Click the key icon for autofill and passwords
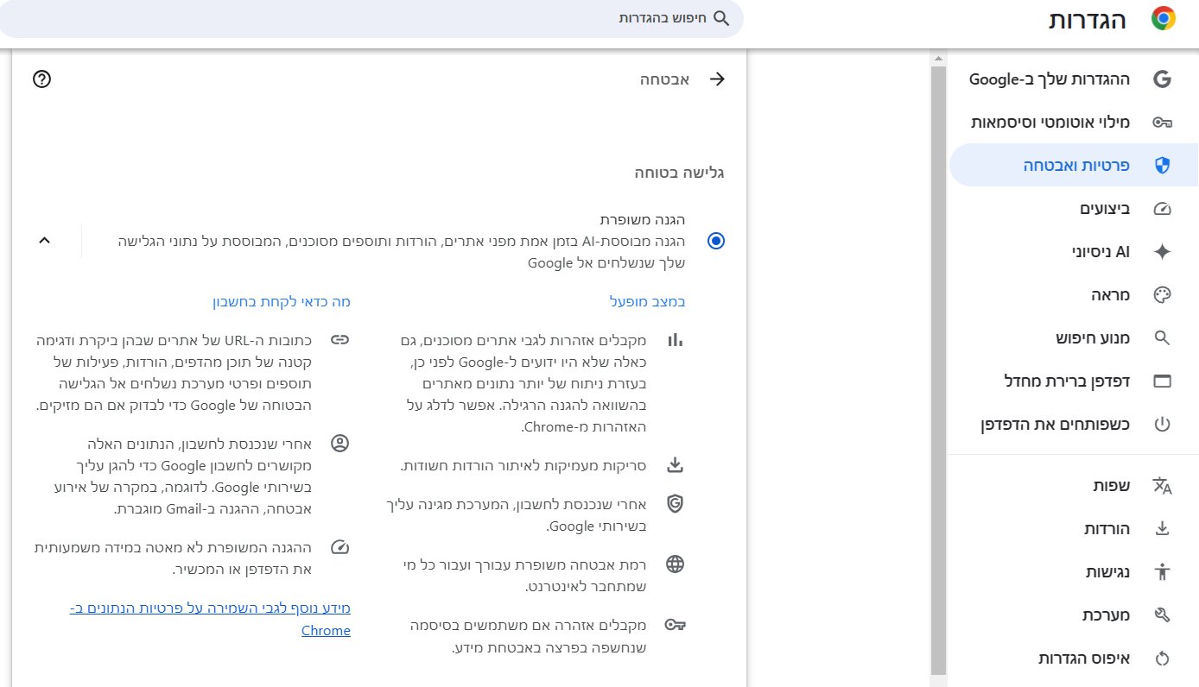 tap(1162, 123)
